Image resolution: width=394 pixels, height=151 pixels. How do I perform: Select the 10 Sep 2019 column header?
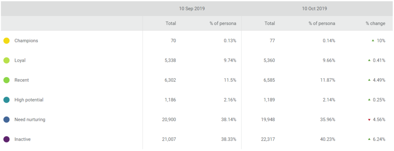192,8
